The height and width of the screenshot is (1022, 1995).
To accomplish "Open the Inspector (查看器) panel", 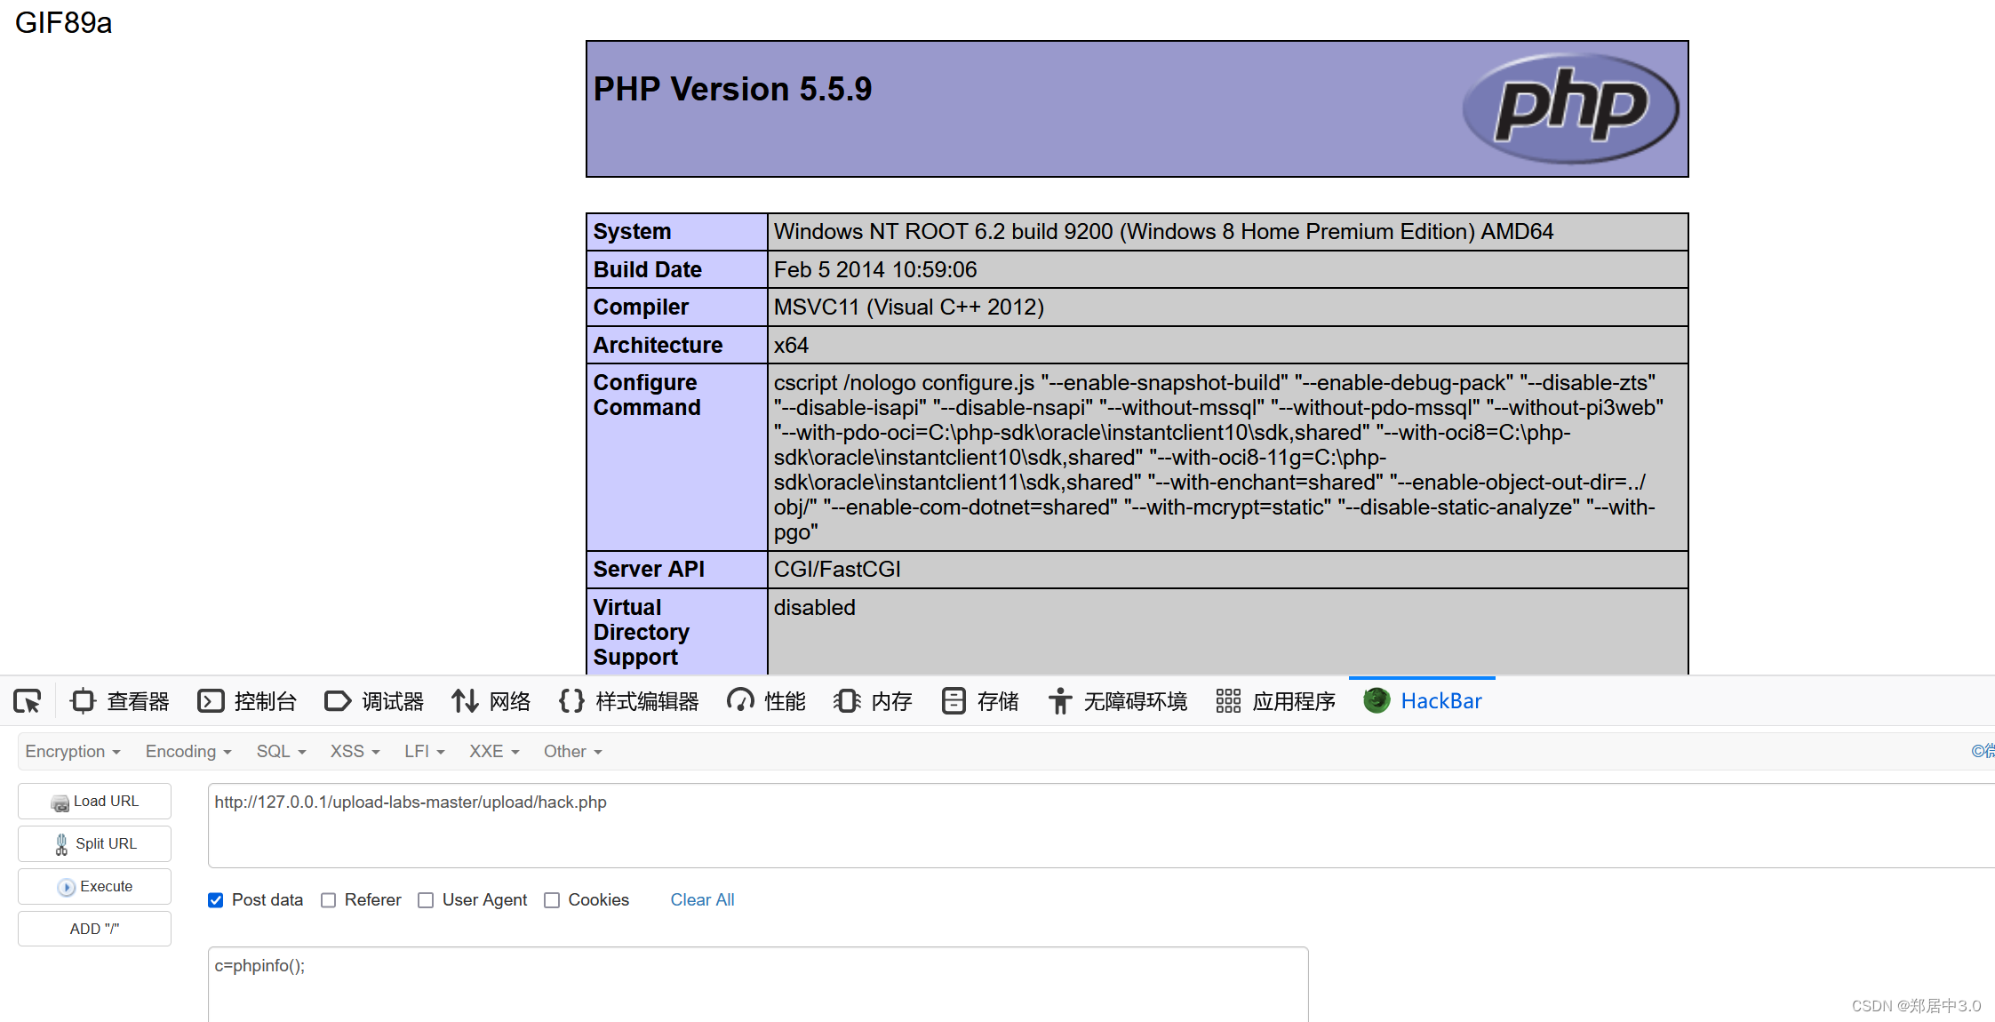I will (x=120, y=701).
